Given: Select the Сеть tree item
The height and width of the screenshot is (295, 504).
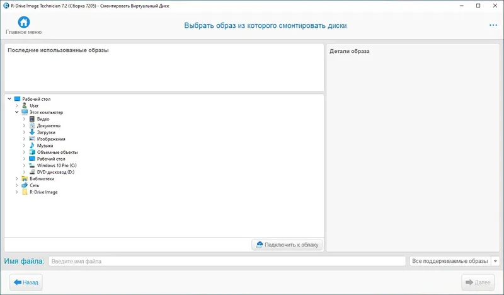Looking at the screenshot, I should (x=35, y=185).
